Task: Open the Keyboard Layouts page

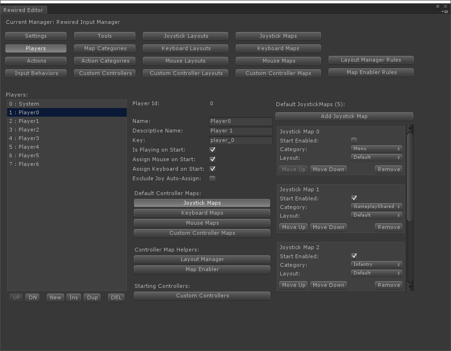Action: point(186,48)
